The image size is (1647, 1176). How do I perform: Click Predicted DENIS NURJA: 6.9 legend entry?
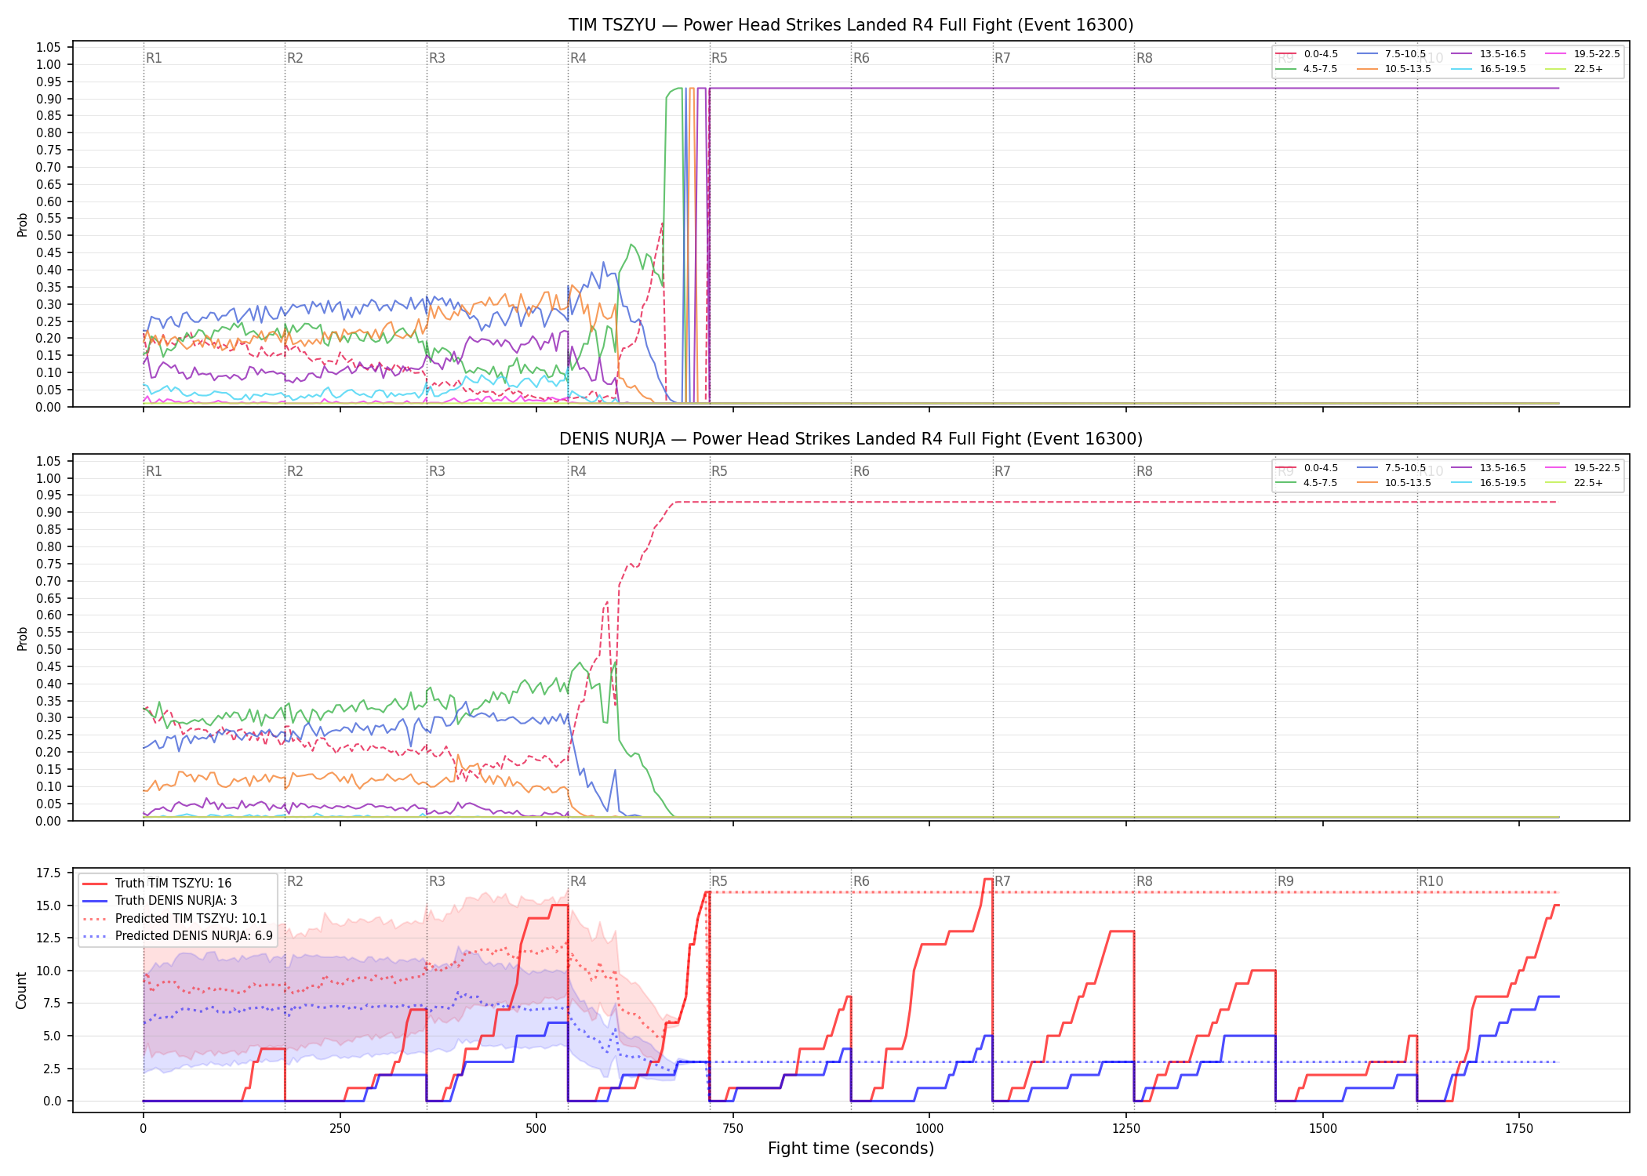click(x=178, y=935)
